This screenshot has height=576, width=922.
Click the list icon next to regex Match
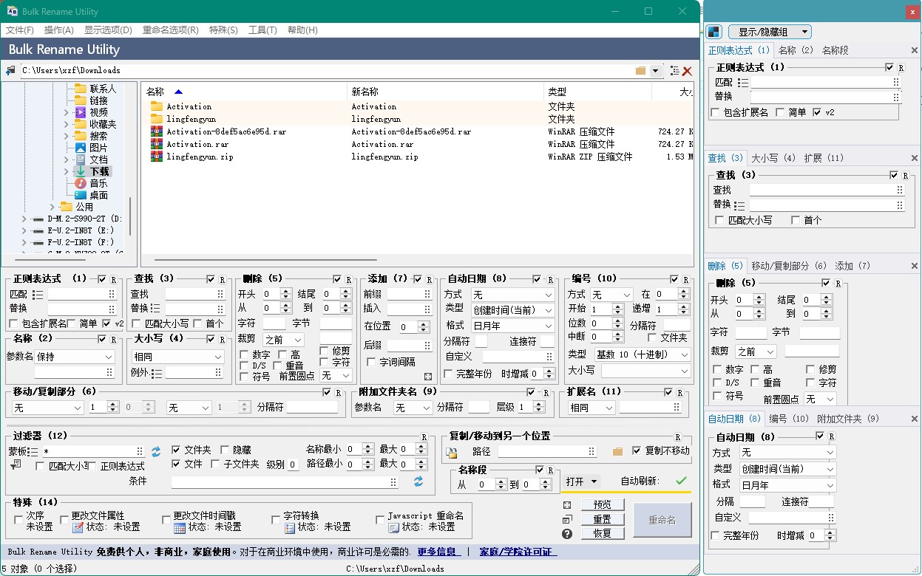click(x=38, y=295)
